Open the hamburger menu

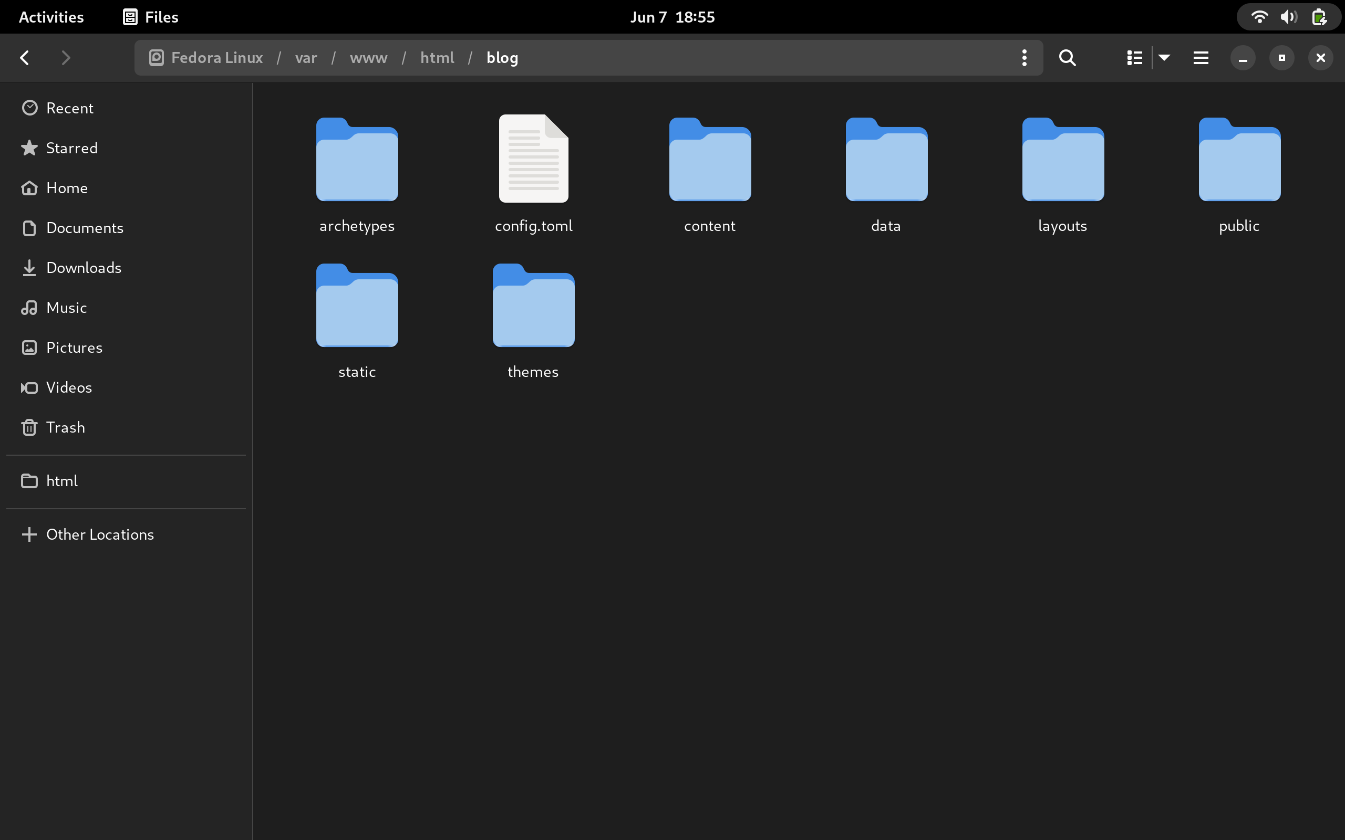tap(1200, 57)
